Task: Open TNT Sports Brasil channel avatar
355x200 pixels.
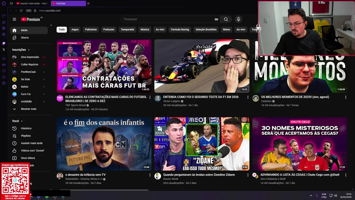Action: point(60,98)
